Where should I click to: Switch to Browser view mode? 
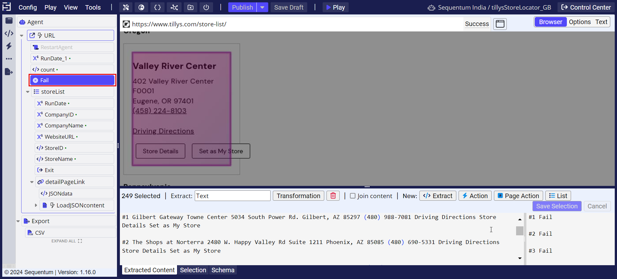[550, 22]
